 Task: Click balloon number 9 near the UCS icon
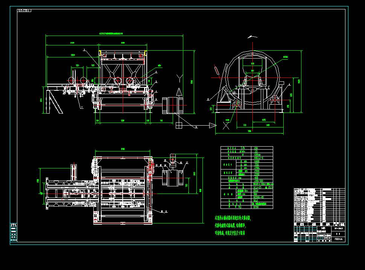click(x=196, y=127)
